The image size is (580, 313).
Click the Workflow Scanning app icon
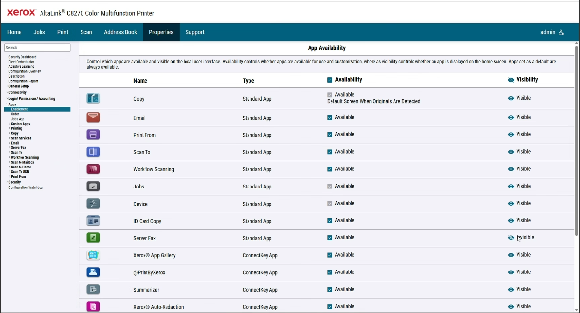(x=93, y=169)
